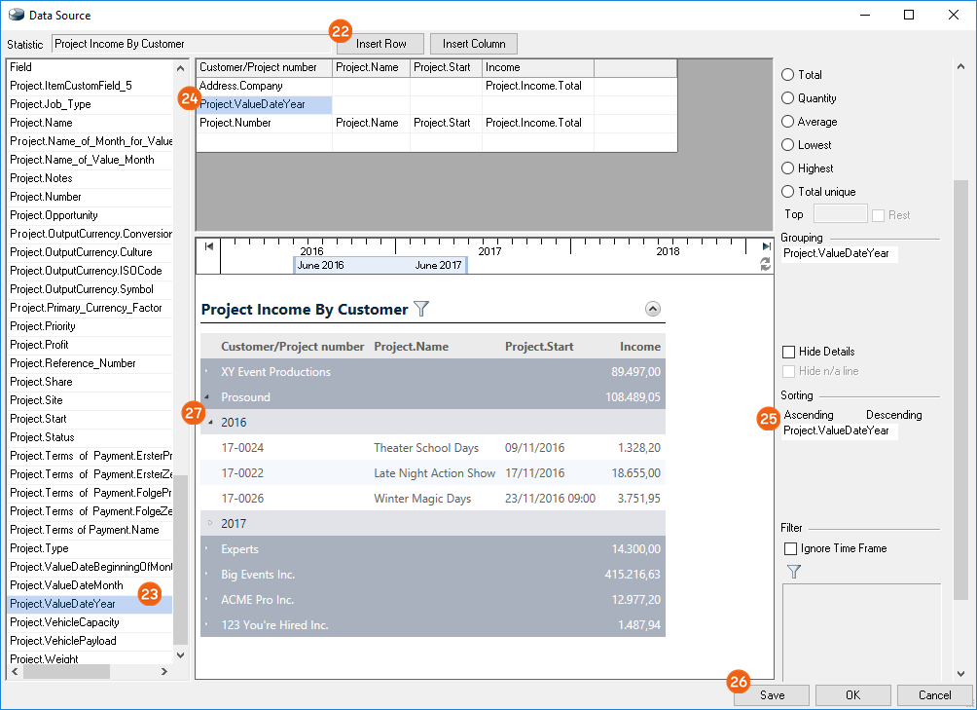Image resolution: width=977 pixels, height=710 pixels.
Task: Select Project.ValueDateMonth in the field list
Action: tap(66, 585)
